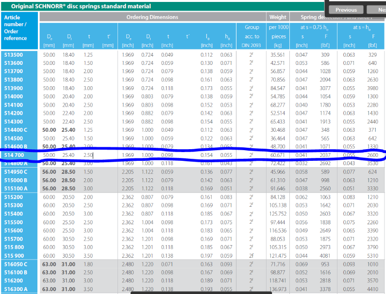Click force value 3980
The image size is (386, 294).
(373, 88)
